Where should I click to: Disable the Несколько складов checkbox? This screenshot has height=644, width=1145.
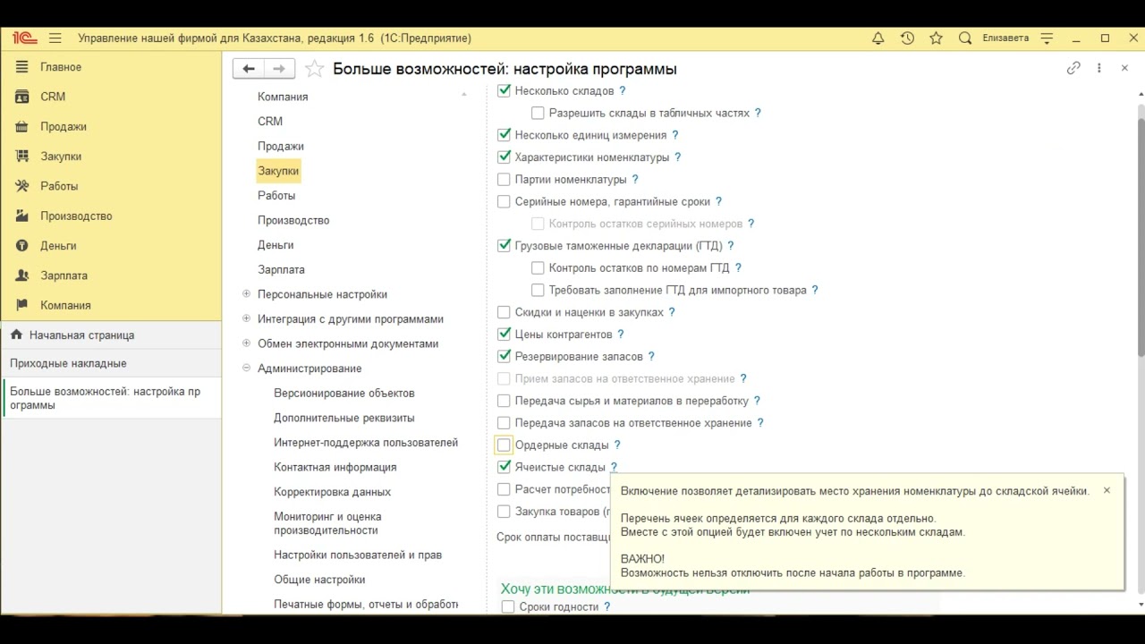tap(504, 90)
